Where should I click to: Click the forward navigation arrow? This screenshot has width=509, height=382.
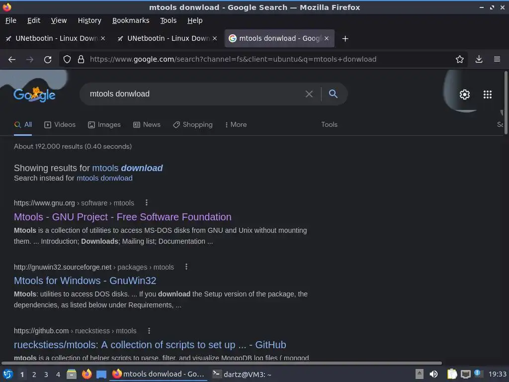pos(30,60)
